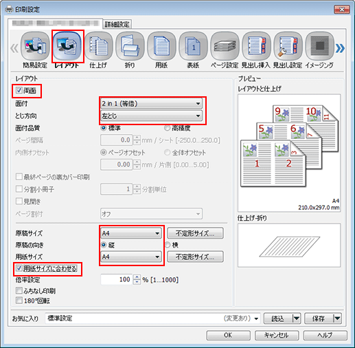This screenshot has height=348, width=355.
Task: Click the 仕上げ-折り preview image
Action: click(x=289, y=246)
